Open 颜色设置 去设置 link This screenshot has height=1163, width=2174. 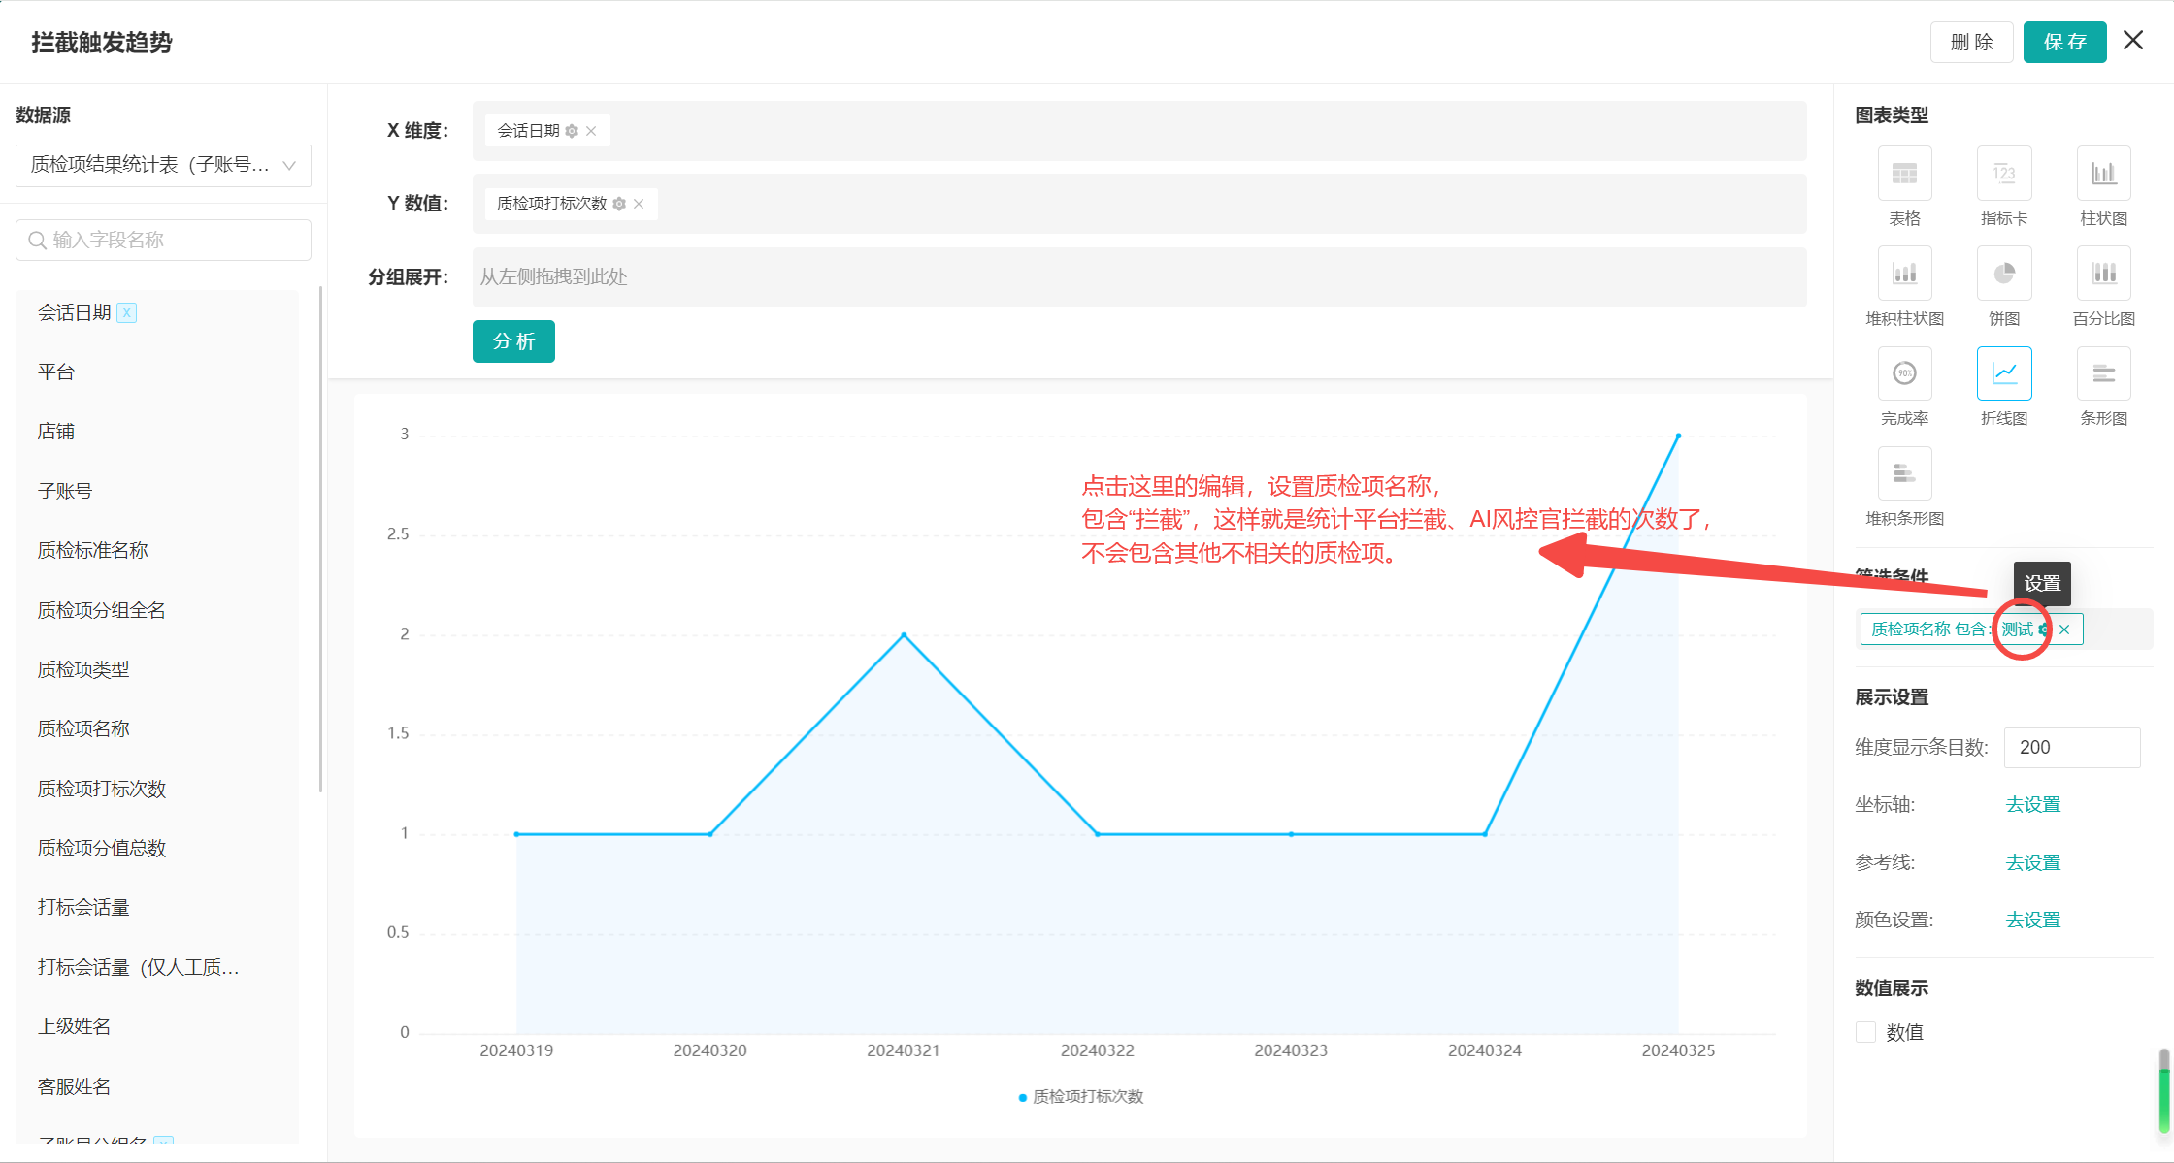(x=2032, y=920)
